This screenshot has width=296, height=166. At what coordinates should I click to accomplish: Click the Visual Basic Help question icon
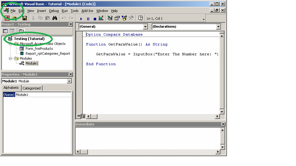(x=140, y=18)
